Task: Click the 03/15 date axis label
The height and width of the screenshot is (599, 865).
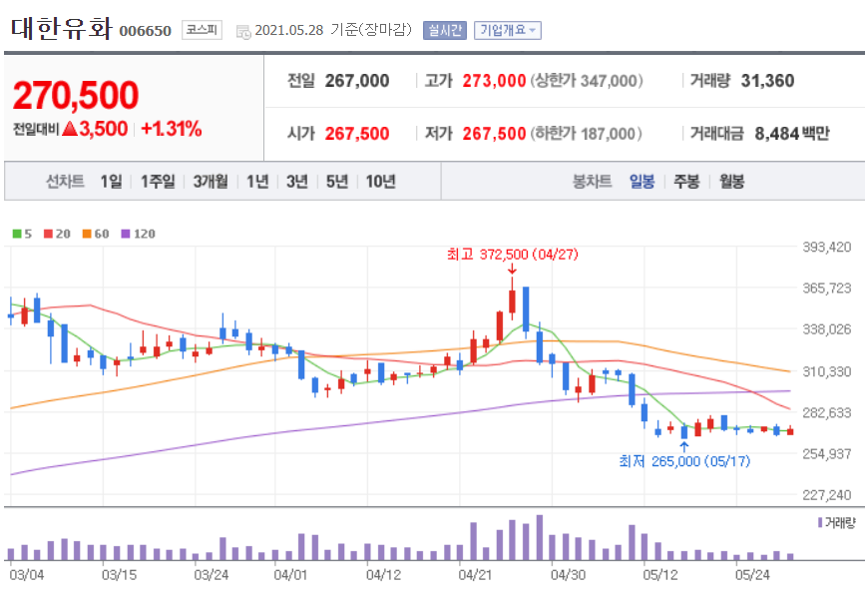Action: point(119,575)
